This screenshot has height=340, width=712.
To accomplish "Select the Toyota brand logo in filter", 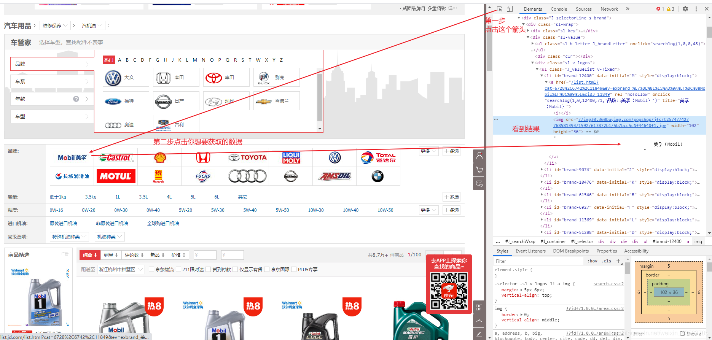I will (x=247, y=157).
